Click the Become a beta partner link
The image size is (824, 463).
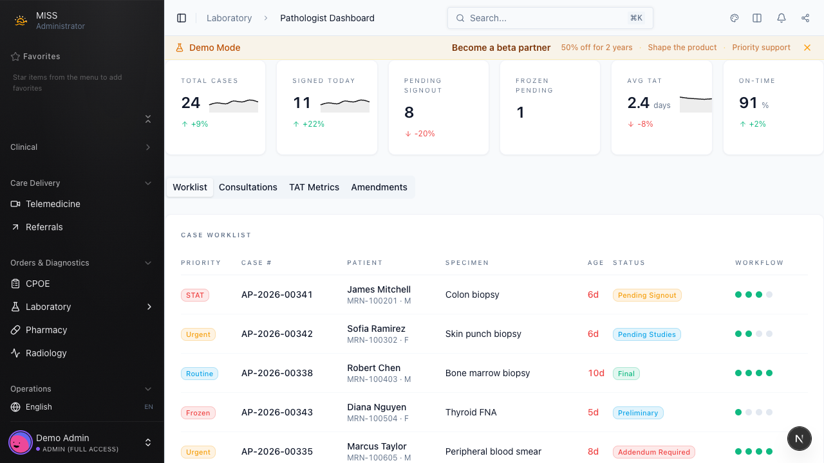pos(501,48)
